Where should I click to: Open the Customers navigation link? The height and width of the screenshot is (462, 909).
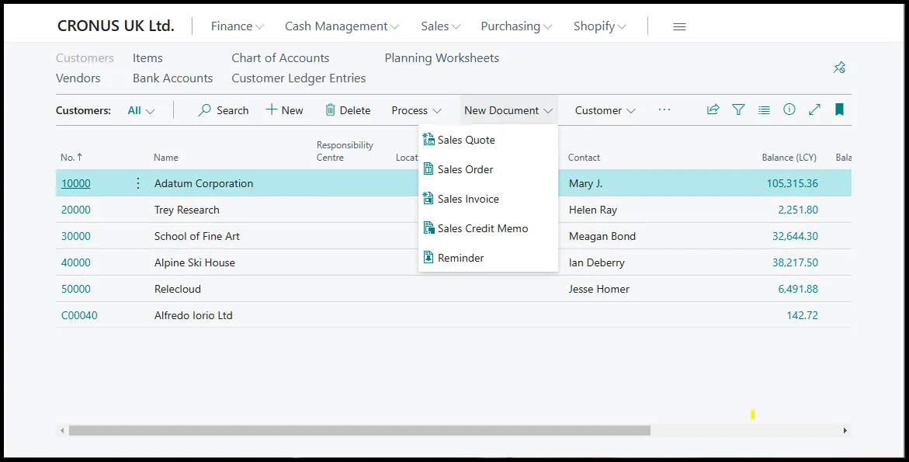(85, 58)
